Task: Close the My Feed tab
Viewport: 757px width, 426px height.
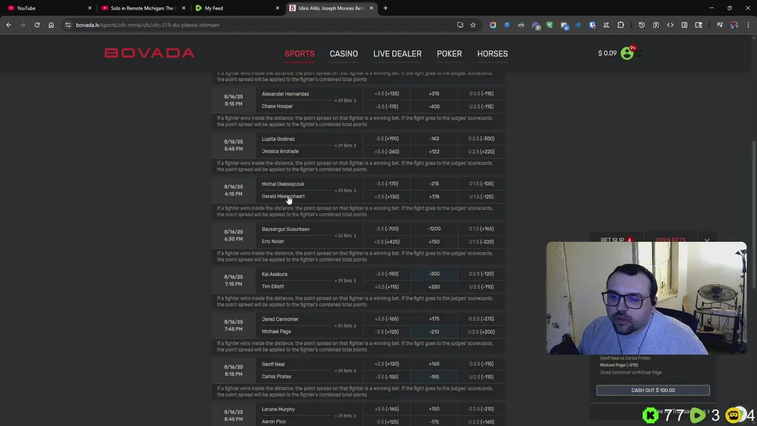Action: tap(278, 8)
